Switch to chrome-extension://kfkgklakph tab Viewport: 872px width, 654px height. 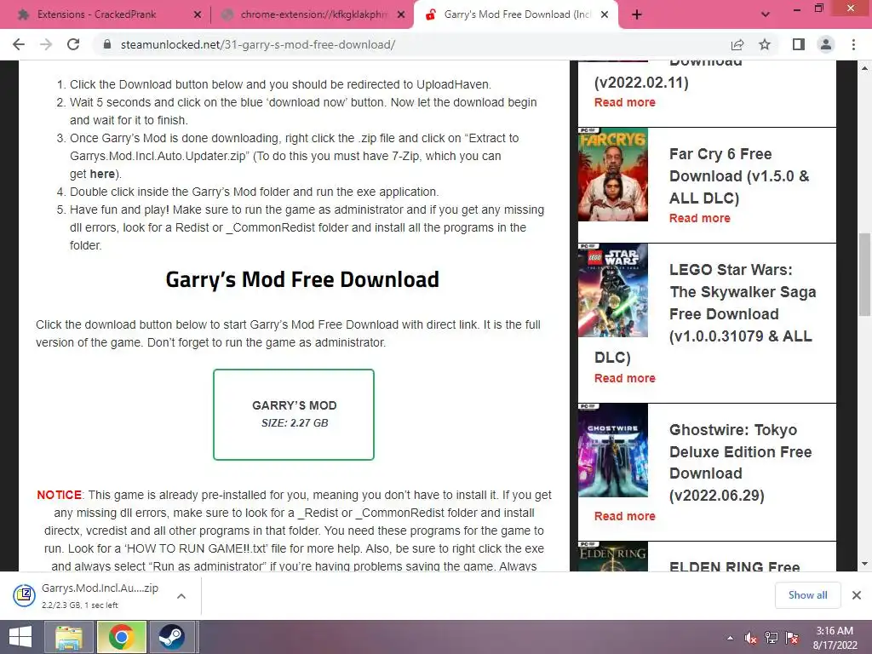(314, 14)
